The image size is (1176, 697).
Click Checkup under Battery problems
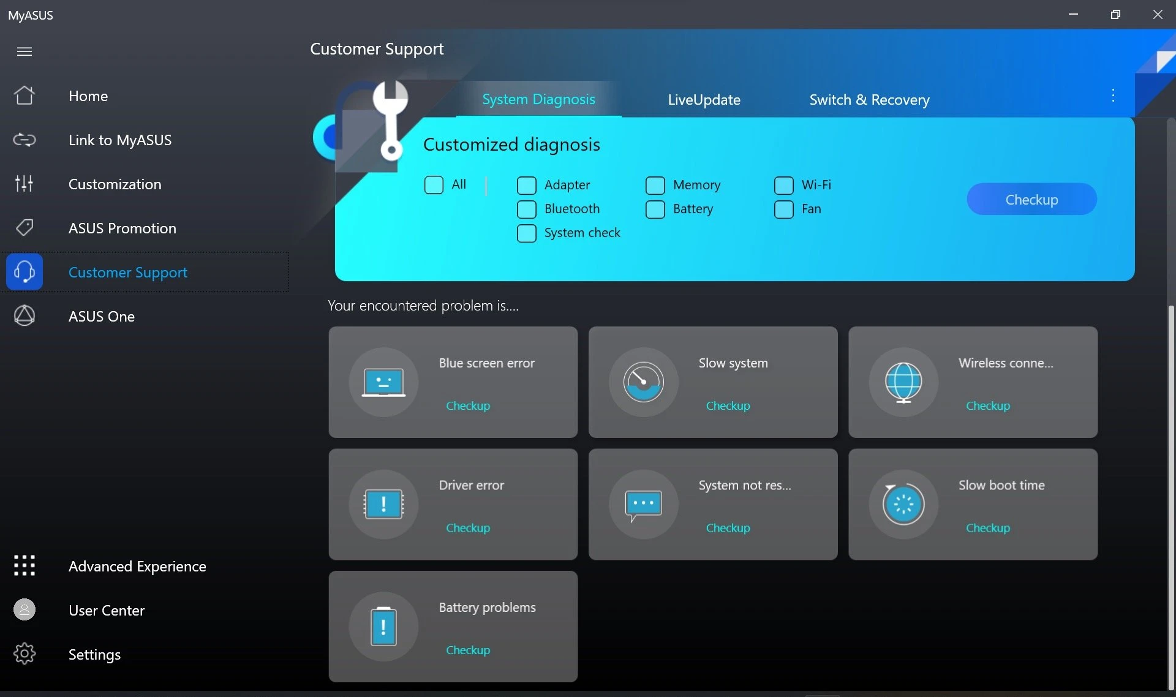pyautogui.click(x=468, y=650)
